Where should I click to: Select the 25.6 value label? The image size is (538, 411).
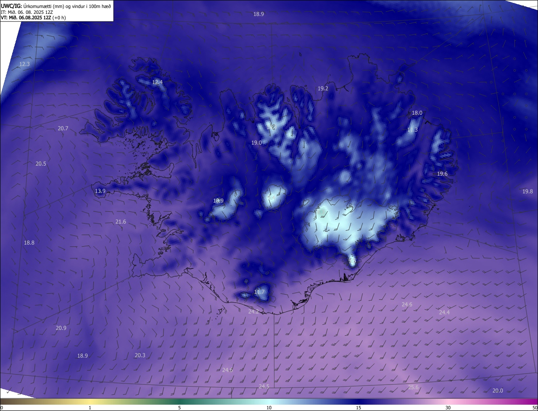pos(413,387)
